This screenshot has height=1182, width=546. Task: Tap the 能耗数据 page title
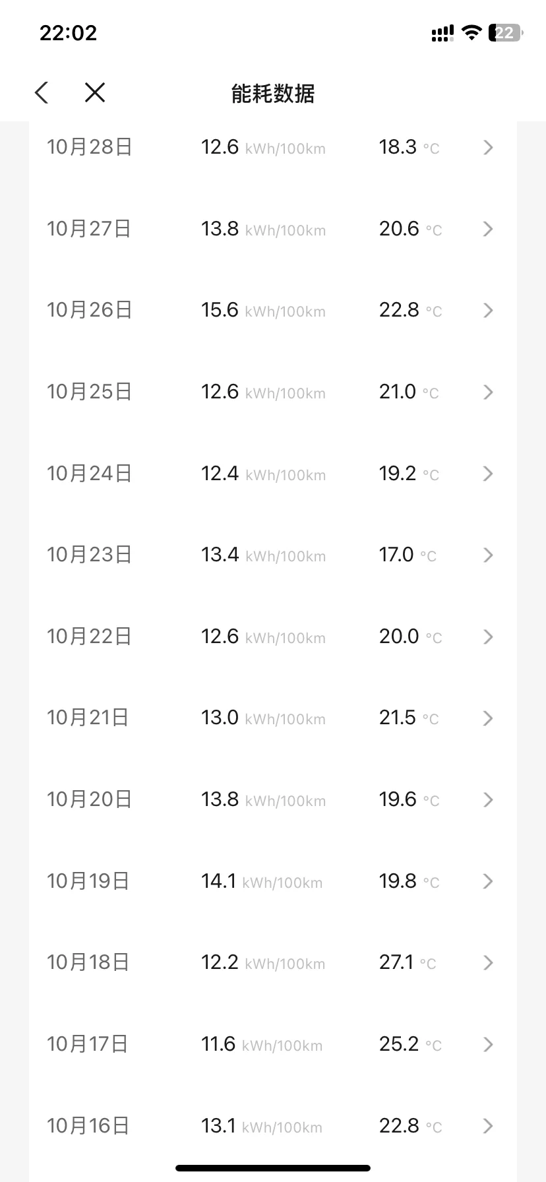(273, 93)
